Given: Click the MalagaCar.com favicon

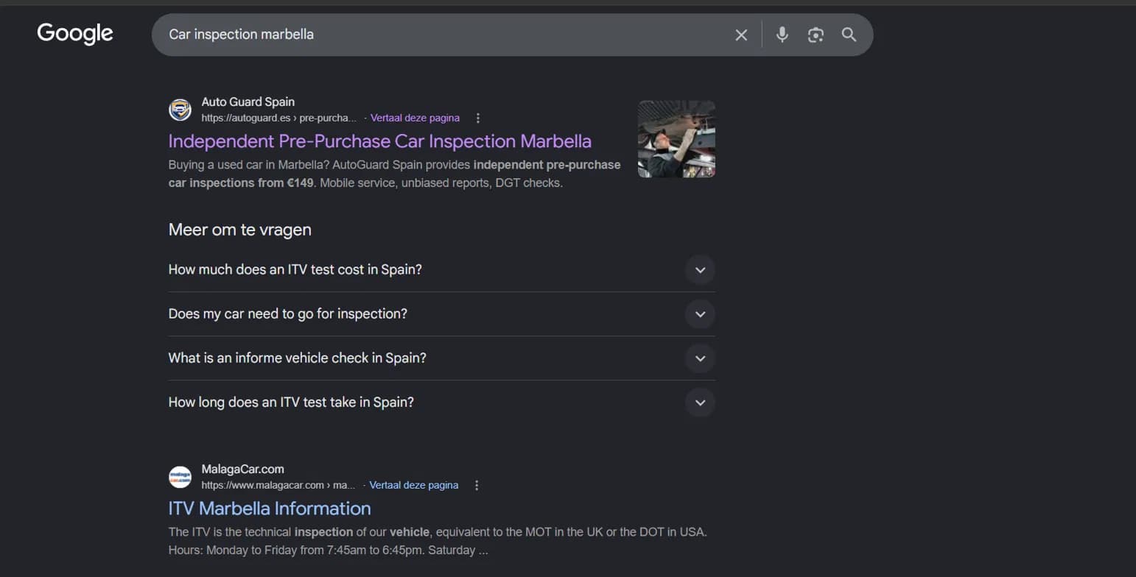Looking at the screenshot, I should click(x=180, y=477).
